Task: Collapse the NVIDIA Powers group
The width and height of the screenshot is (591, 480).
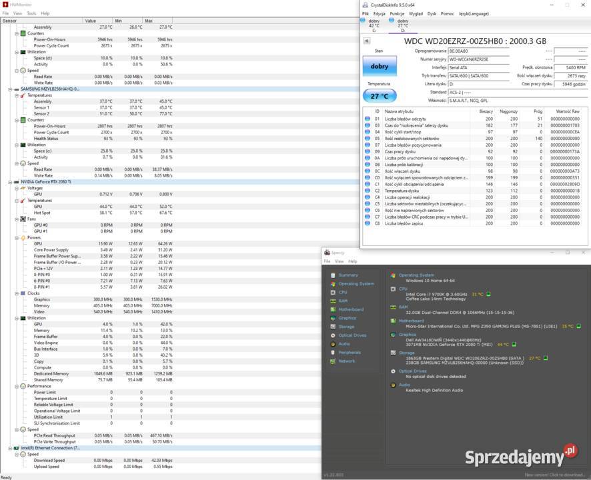Action: [x=17, y=238]
